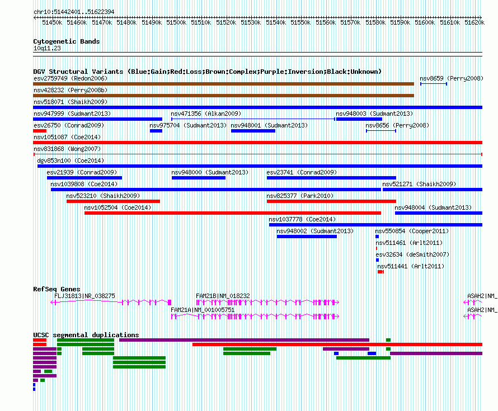Open dgv853n100 (Coe2014) variant label
Image resolution: width=498 pixels, height=411 pixels.
(x=71, y=160)
